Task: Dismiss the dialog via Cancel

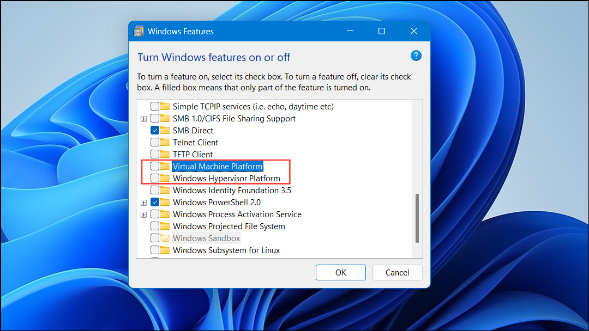Action: pyautogui.click(x=397, y=272)
